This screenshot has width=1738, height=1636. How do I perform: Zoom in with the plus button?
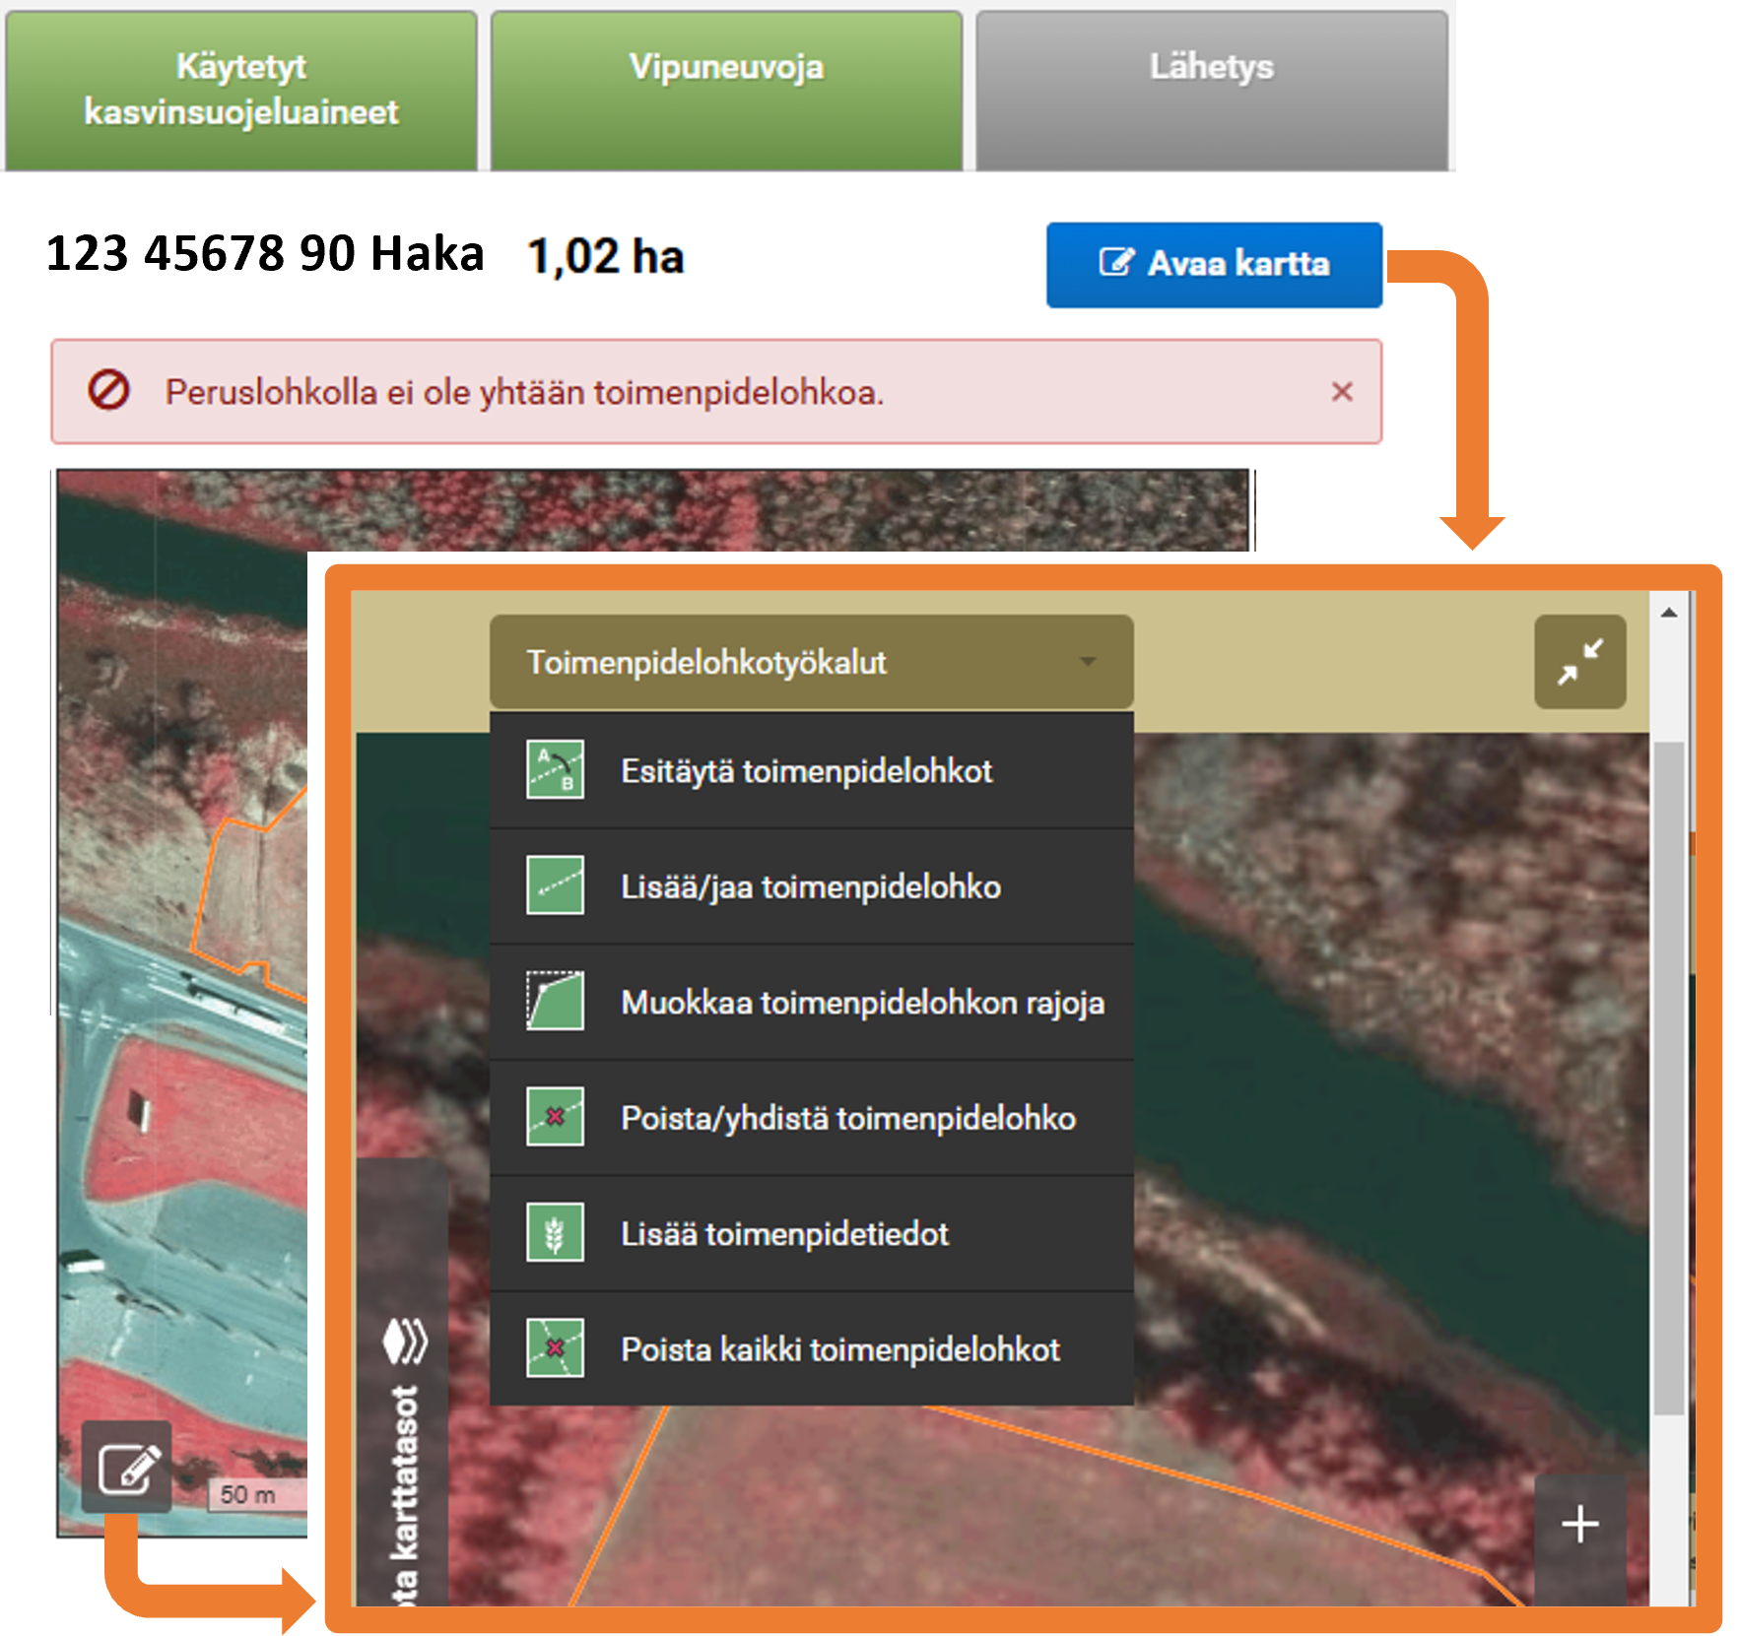(x=1579, y=1524)
